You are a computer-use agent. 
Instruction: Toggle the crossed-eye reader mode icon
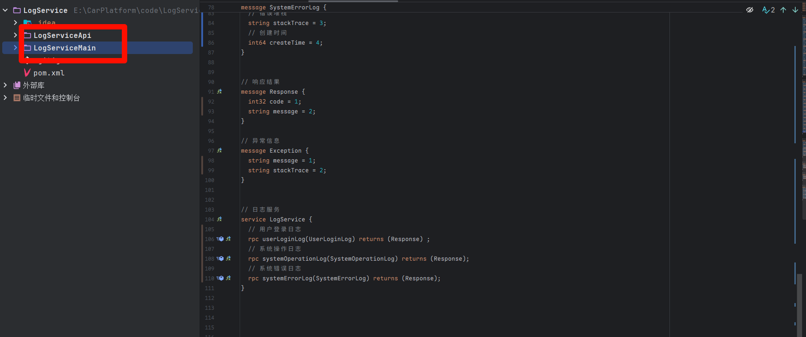750,10
